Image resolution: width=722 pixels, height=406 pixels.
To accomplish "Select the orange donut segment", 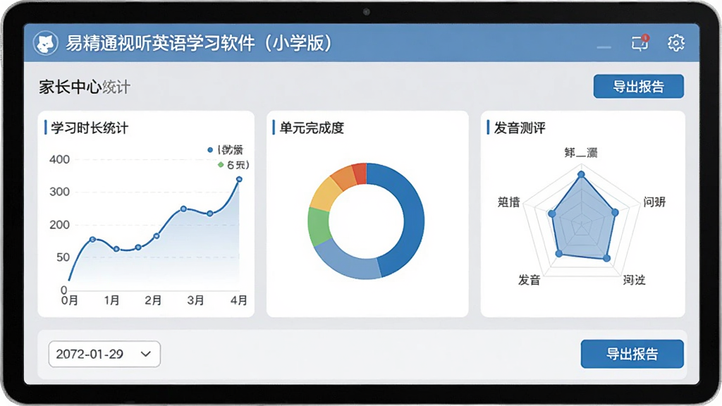I will [x=343, y=178].
